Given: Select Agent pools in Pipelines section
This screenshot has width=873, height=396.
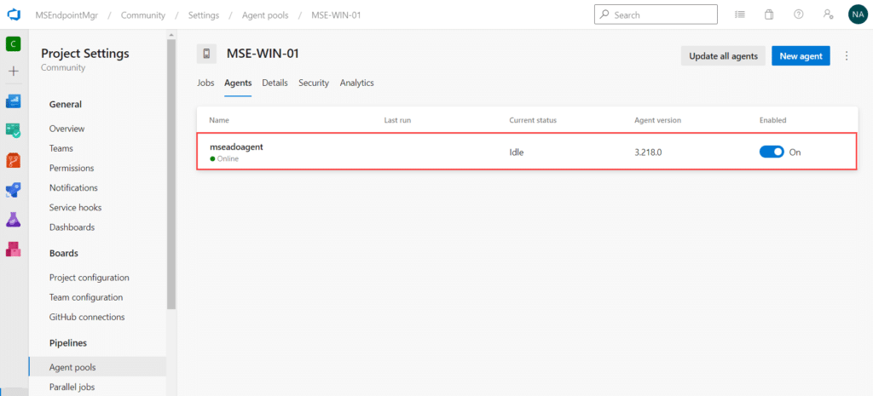Looking at the screenshot, I should 97,367.
